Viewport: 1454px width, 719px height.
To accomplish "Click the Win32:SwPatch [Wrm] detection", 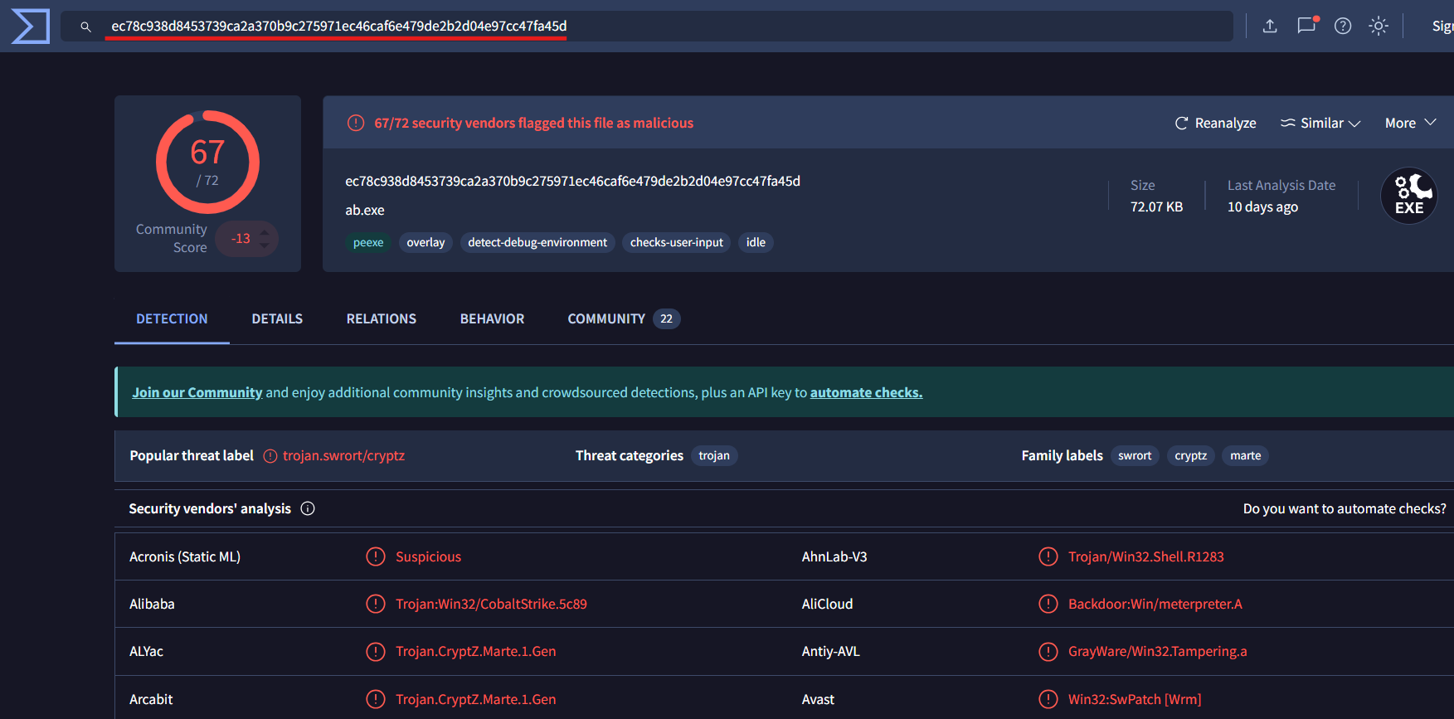I will point(1135,699).
